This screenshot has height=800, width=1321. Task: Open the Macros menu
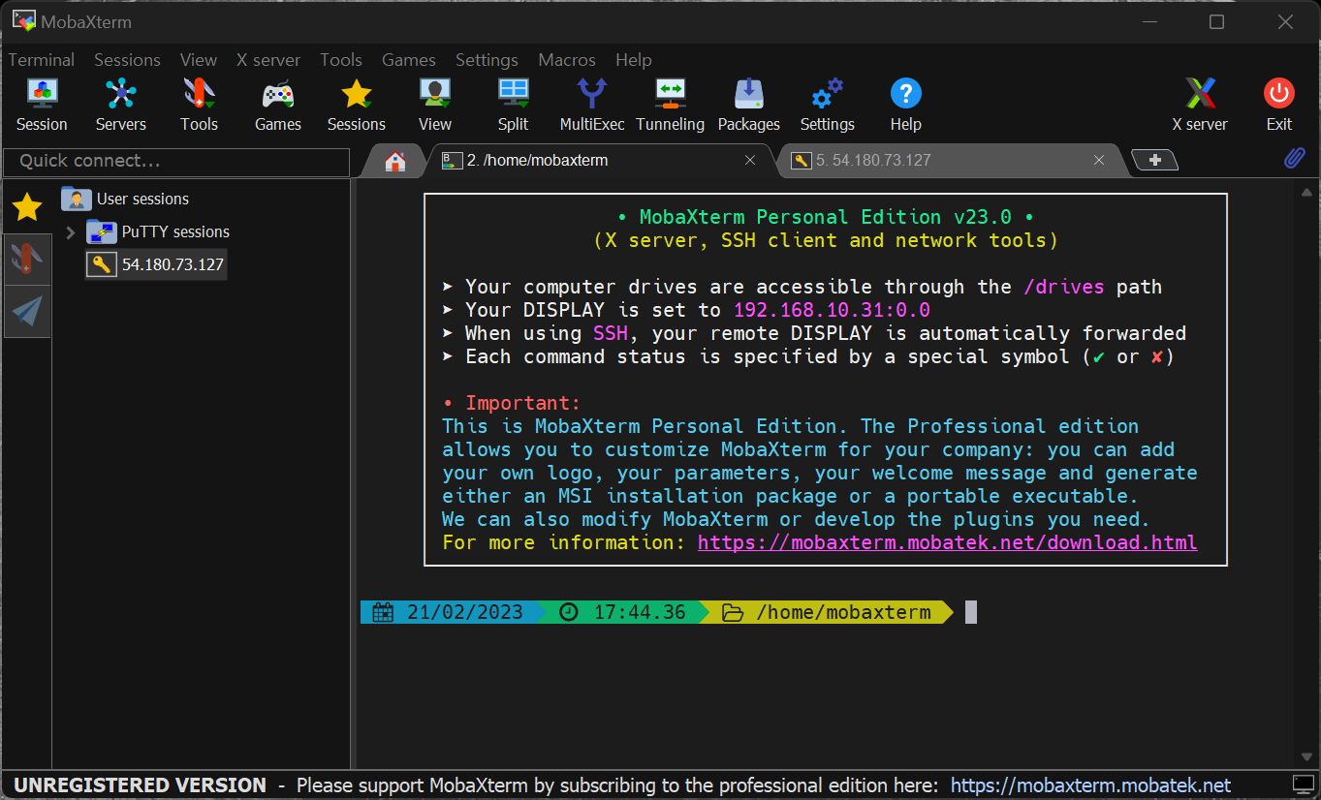pos(567,60)
